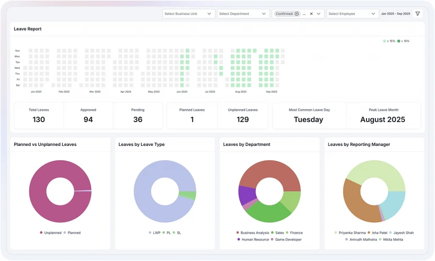Pick the Jan 2025 - Sep 2025 date range

pyautogui.click(x=395, y=14)
